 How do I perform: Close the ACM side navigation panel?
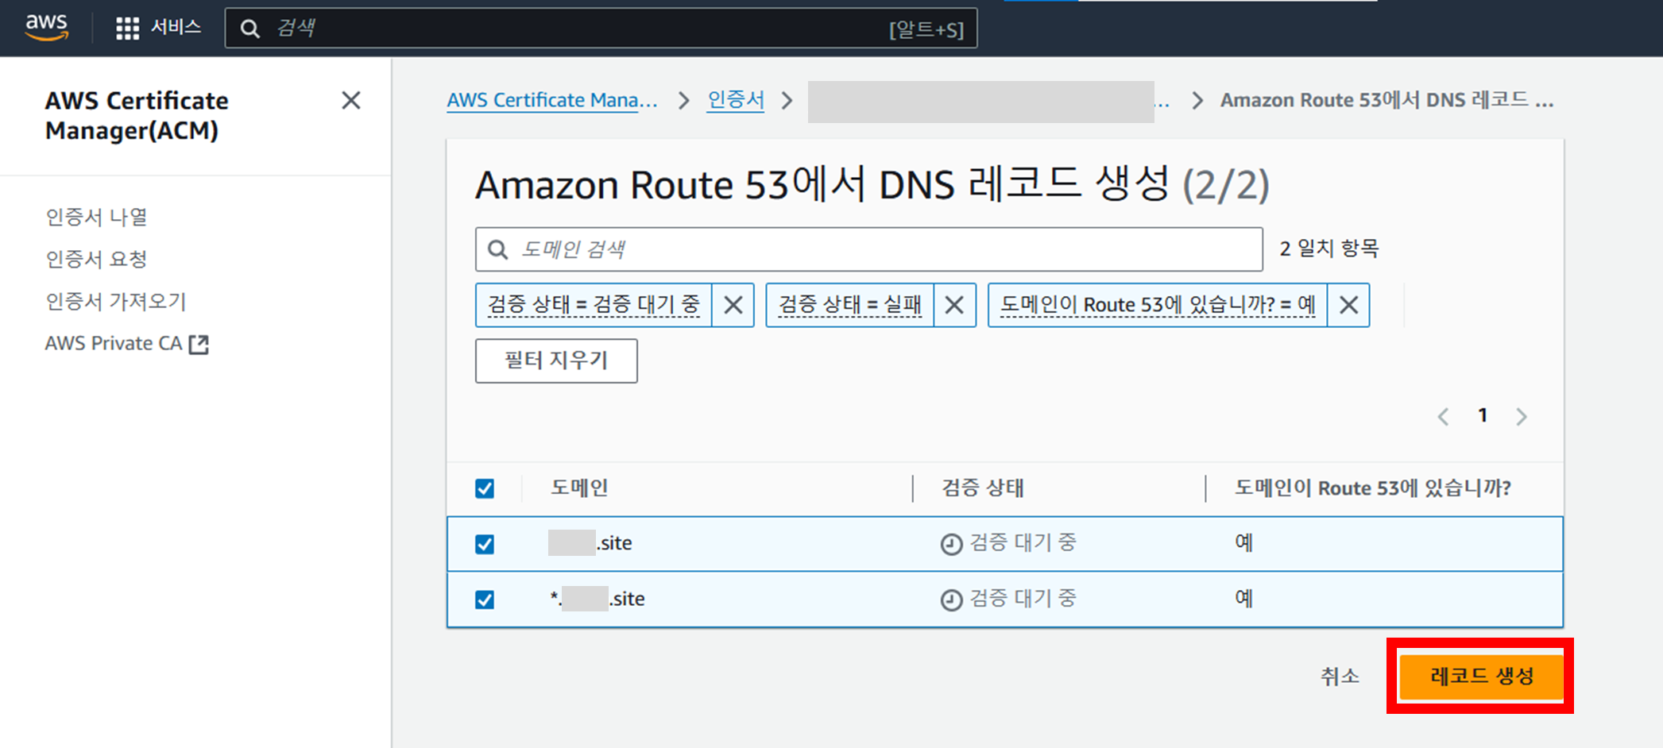click(x=350, y=100)
